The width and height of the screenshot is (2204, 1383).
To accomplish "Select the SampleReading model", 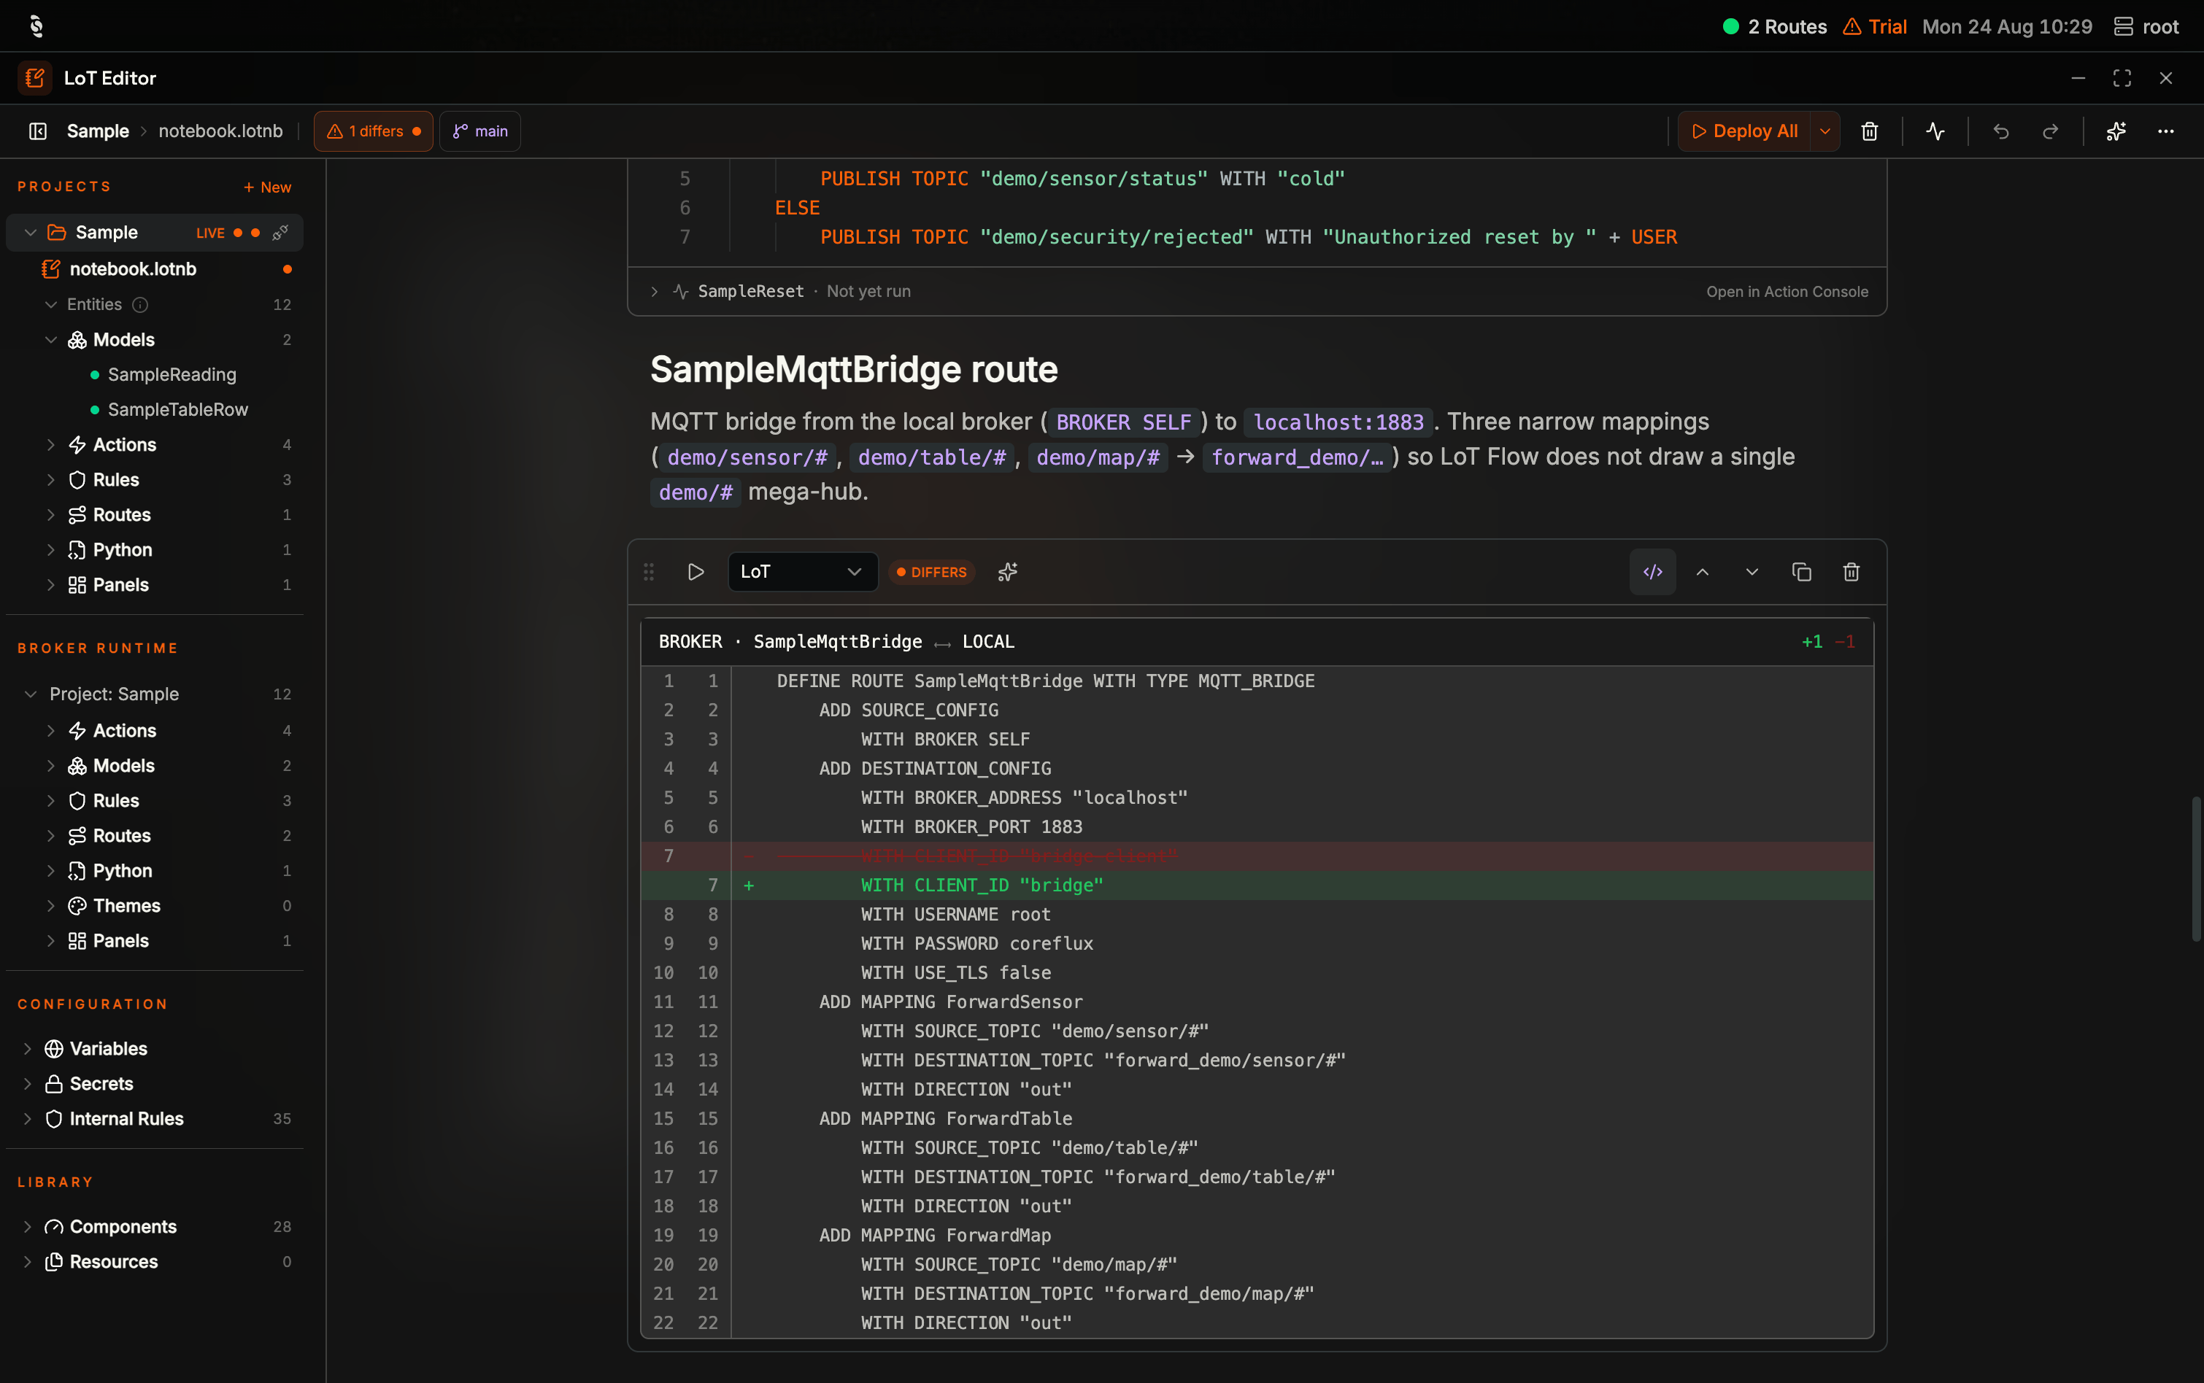I will pyautogui.click(x=172, y=374).
